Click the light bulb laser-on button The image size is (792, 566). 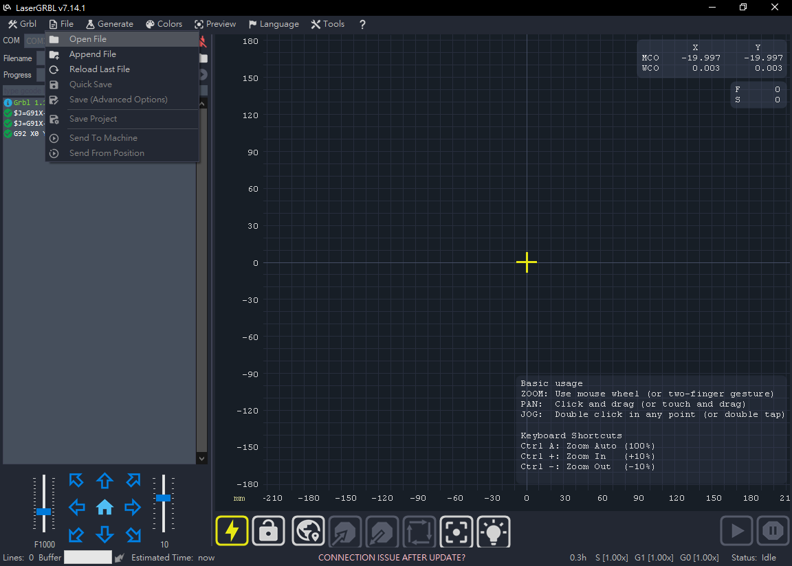click(494, 531)
